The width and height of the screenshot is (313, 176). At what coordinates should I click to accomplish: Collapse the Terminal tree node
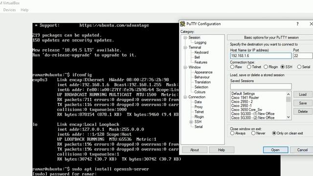click(185, 47)
